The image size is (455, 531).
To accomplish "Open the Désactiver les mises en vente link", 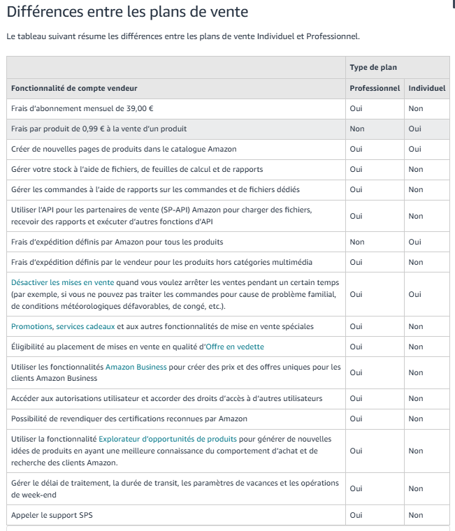I will pyautogui.click(x=63, y=282).
